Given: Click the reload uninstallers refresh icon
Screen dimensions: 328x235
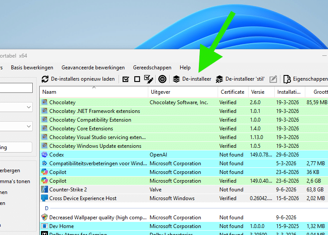Looking at the screenshot, I should [x=45, y=79].
